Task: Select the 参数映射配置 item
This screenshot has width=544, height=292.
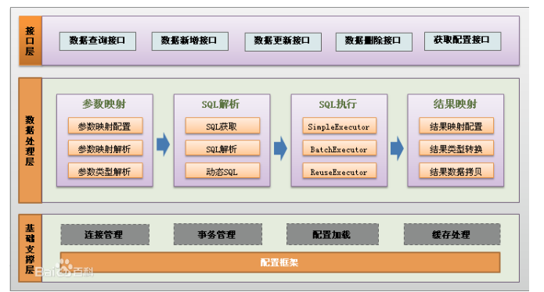Action: coord(105,126)
